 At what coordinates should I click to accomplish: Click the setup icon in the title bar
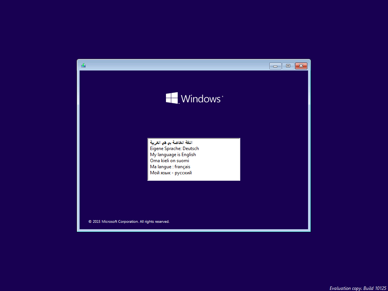pyautogui.click(x=83, y=65)
